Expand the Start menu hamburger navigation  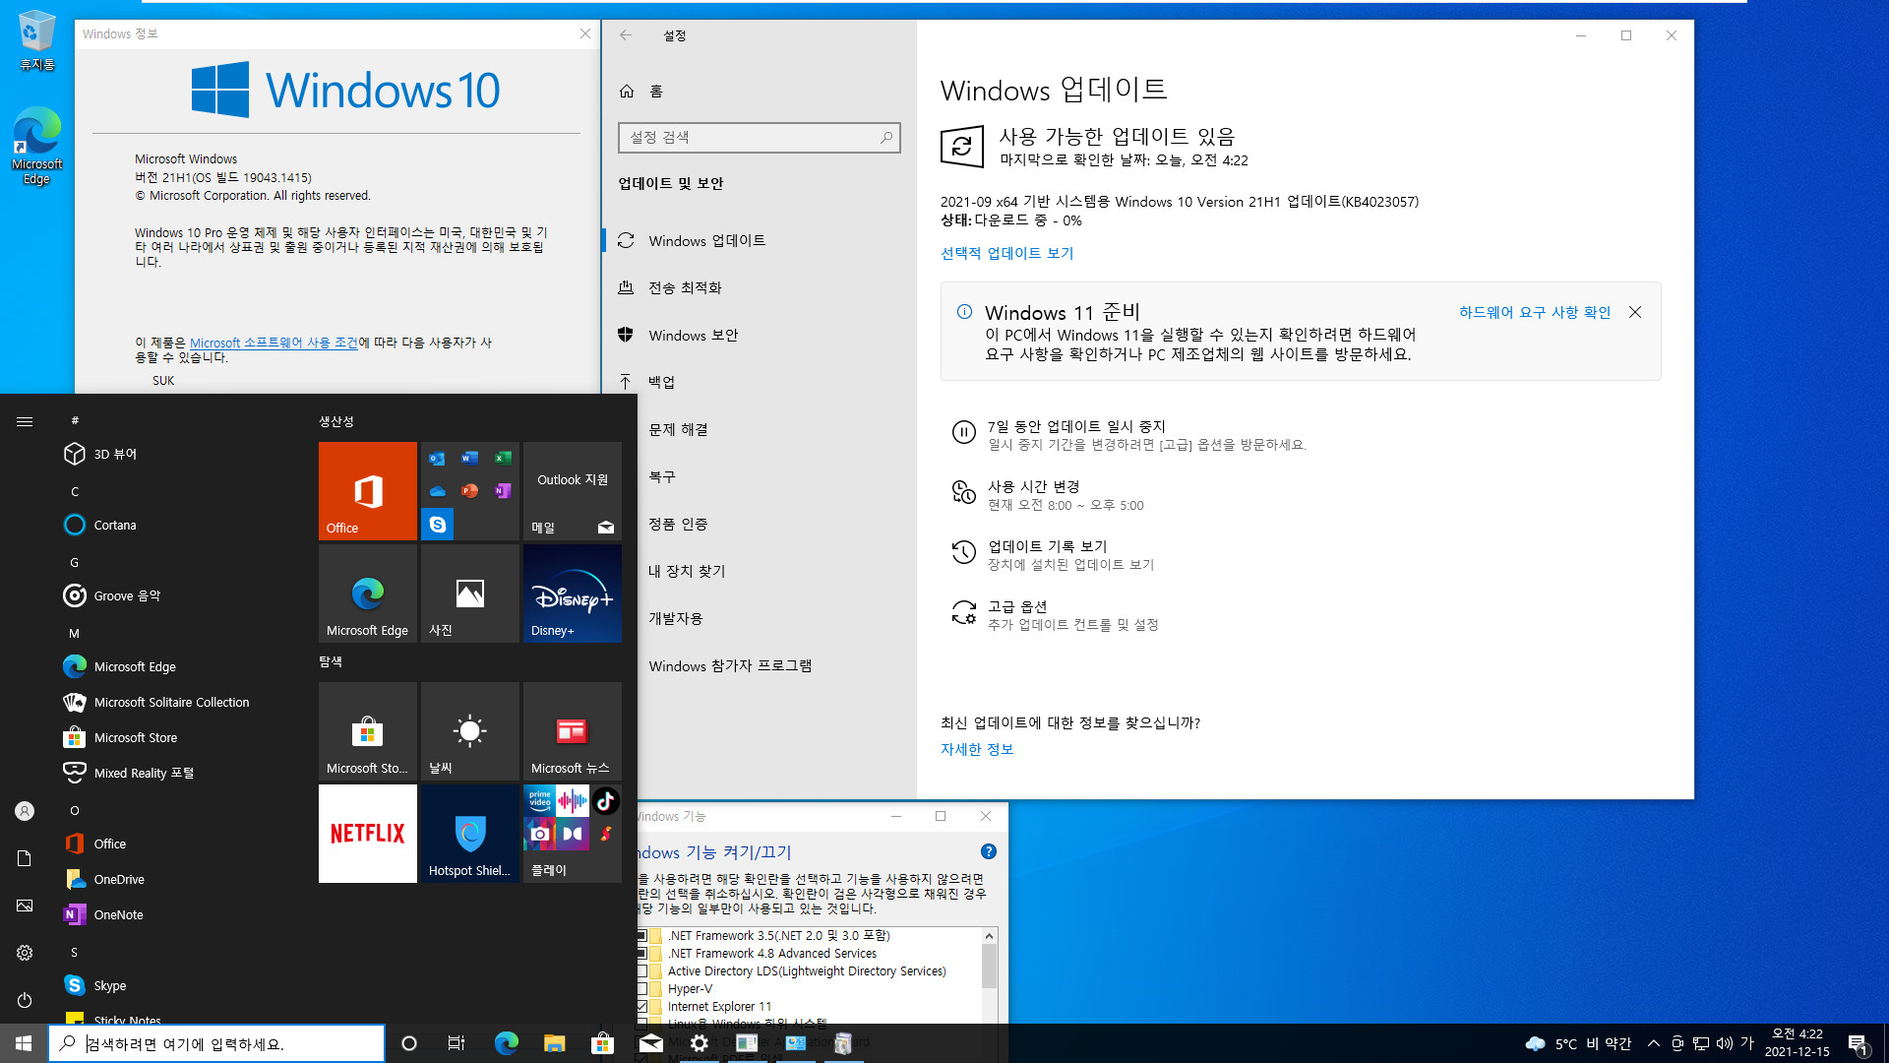[25, 421]
